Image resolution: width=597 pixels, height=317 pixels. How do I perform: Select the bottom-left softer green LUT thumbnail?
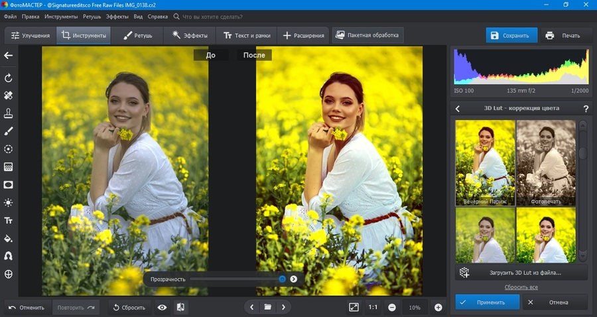point(485,235)
